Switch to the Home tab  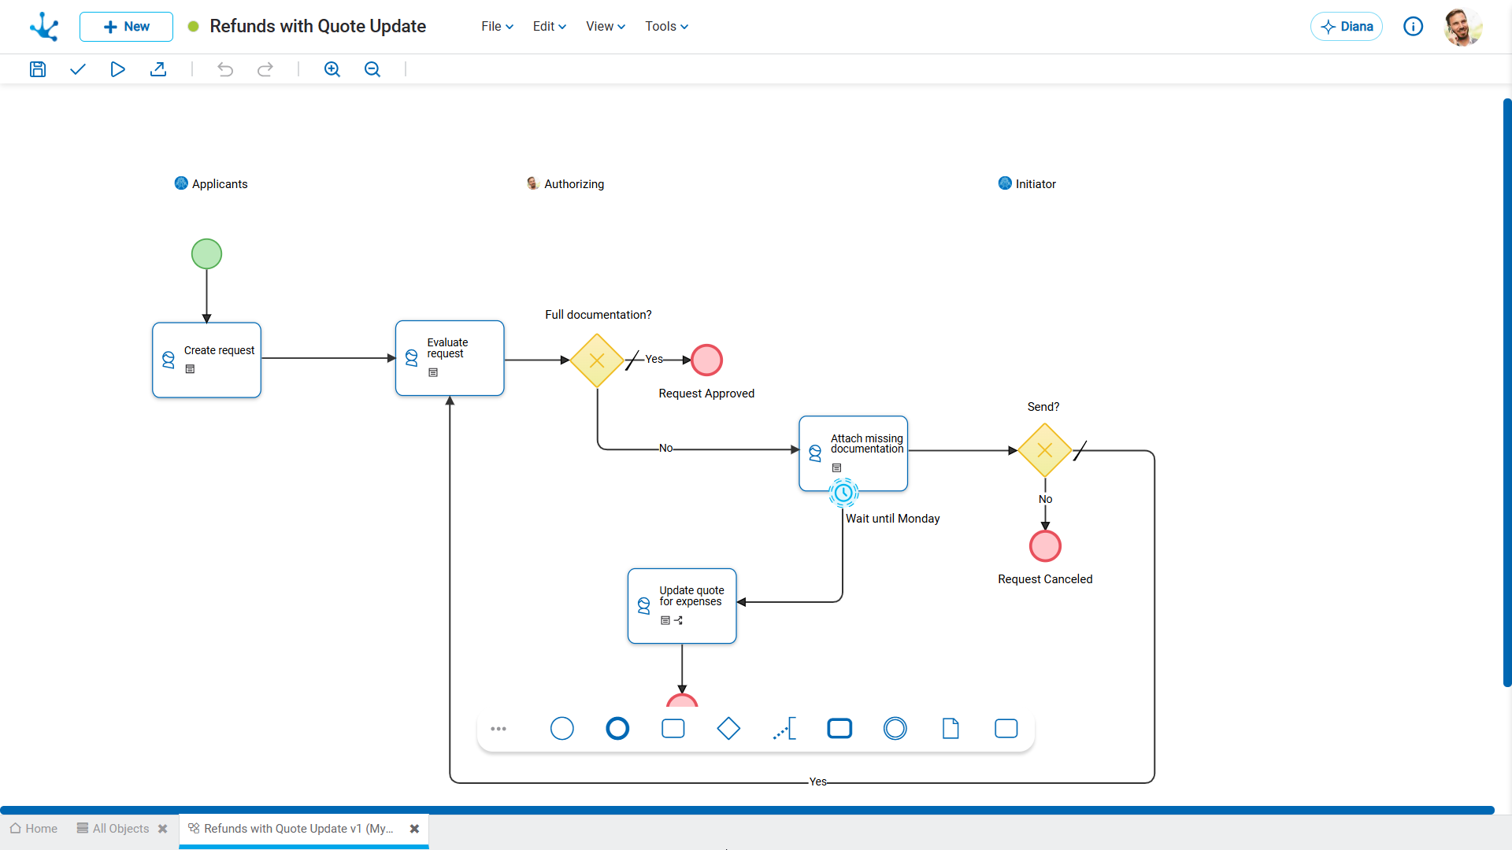click(34, 829)
